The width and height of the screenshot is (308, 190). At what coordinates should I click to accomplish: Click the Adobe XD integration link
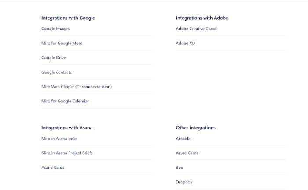coord(185,44)
